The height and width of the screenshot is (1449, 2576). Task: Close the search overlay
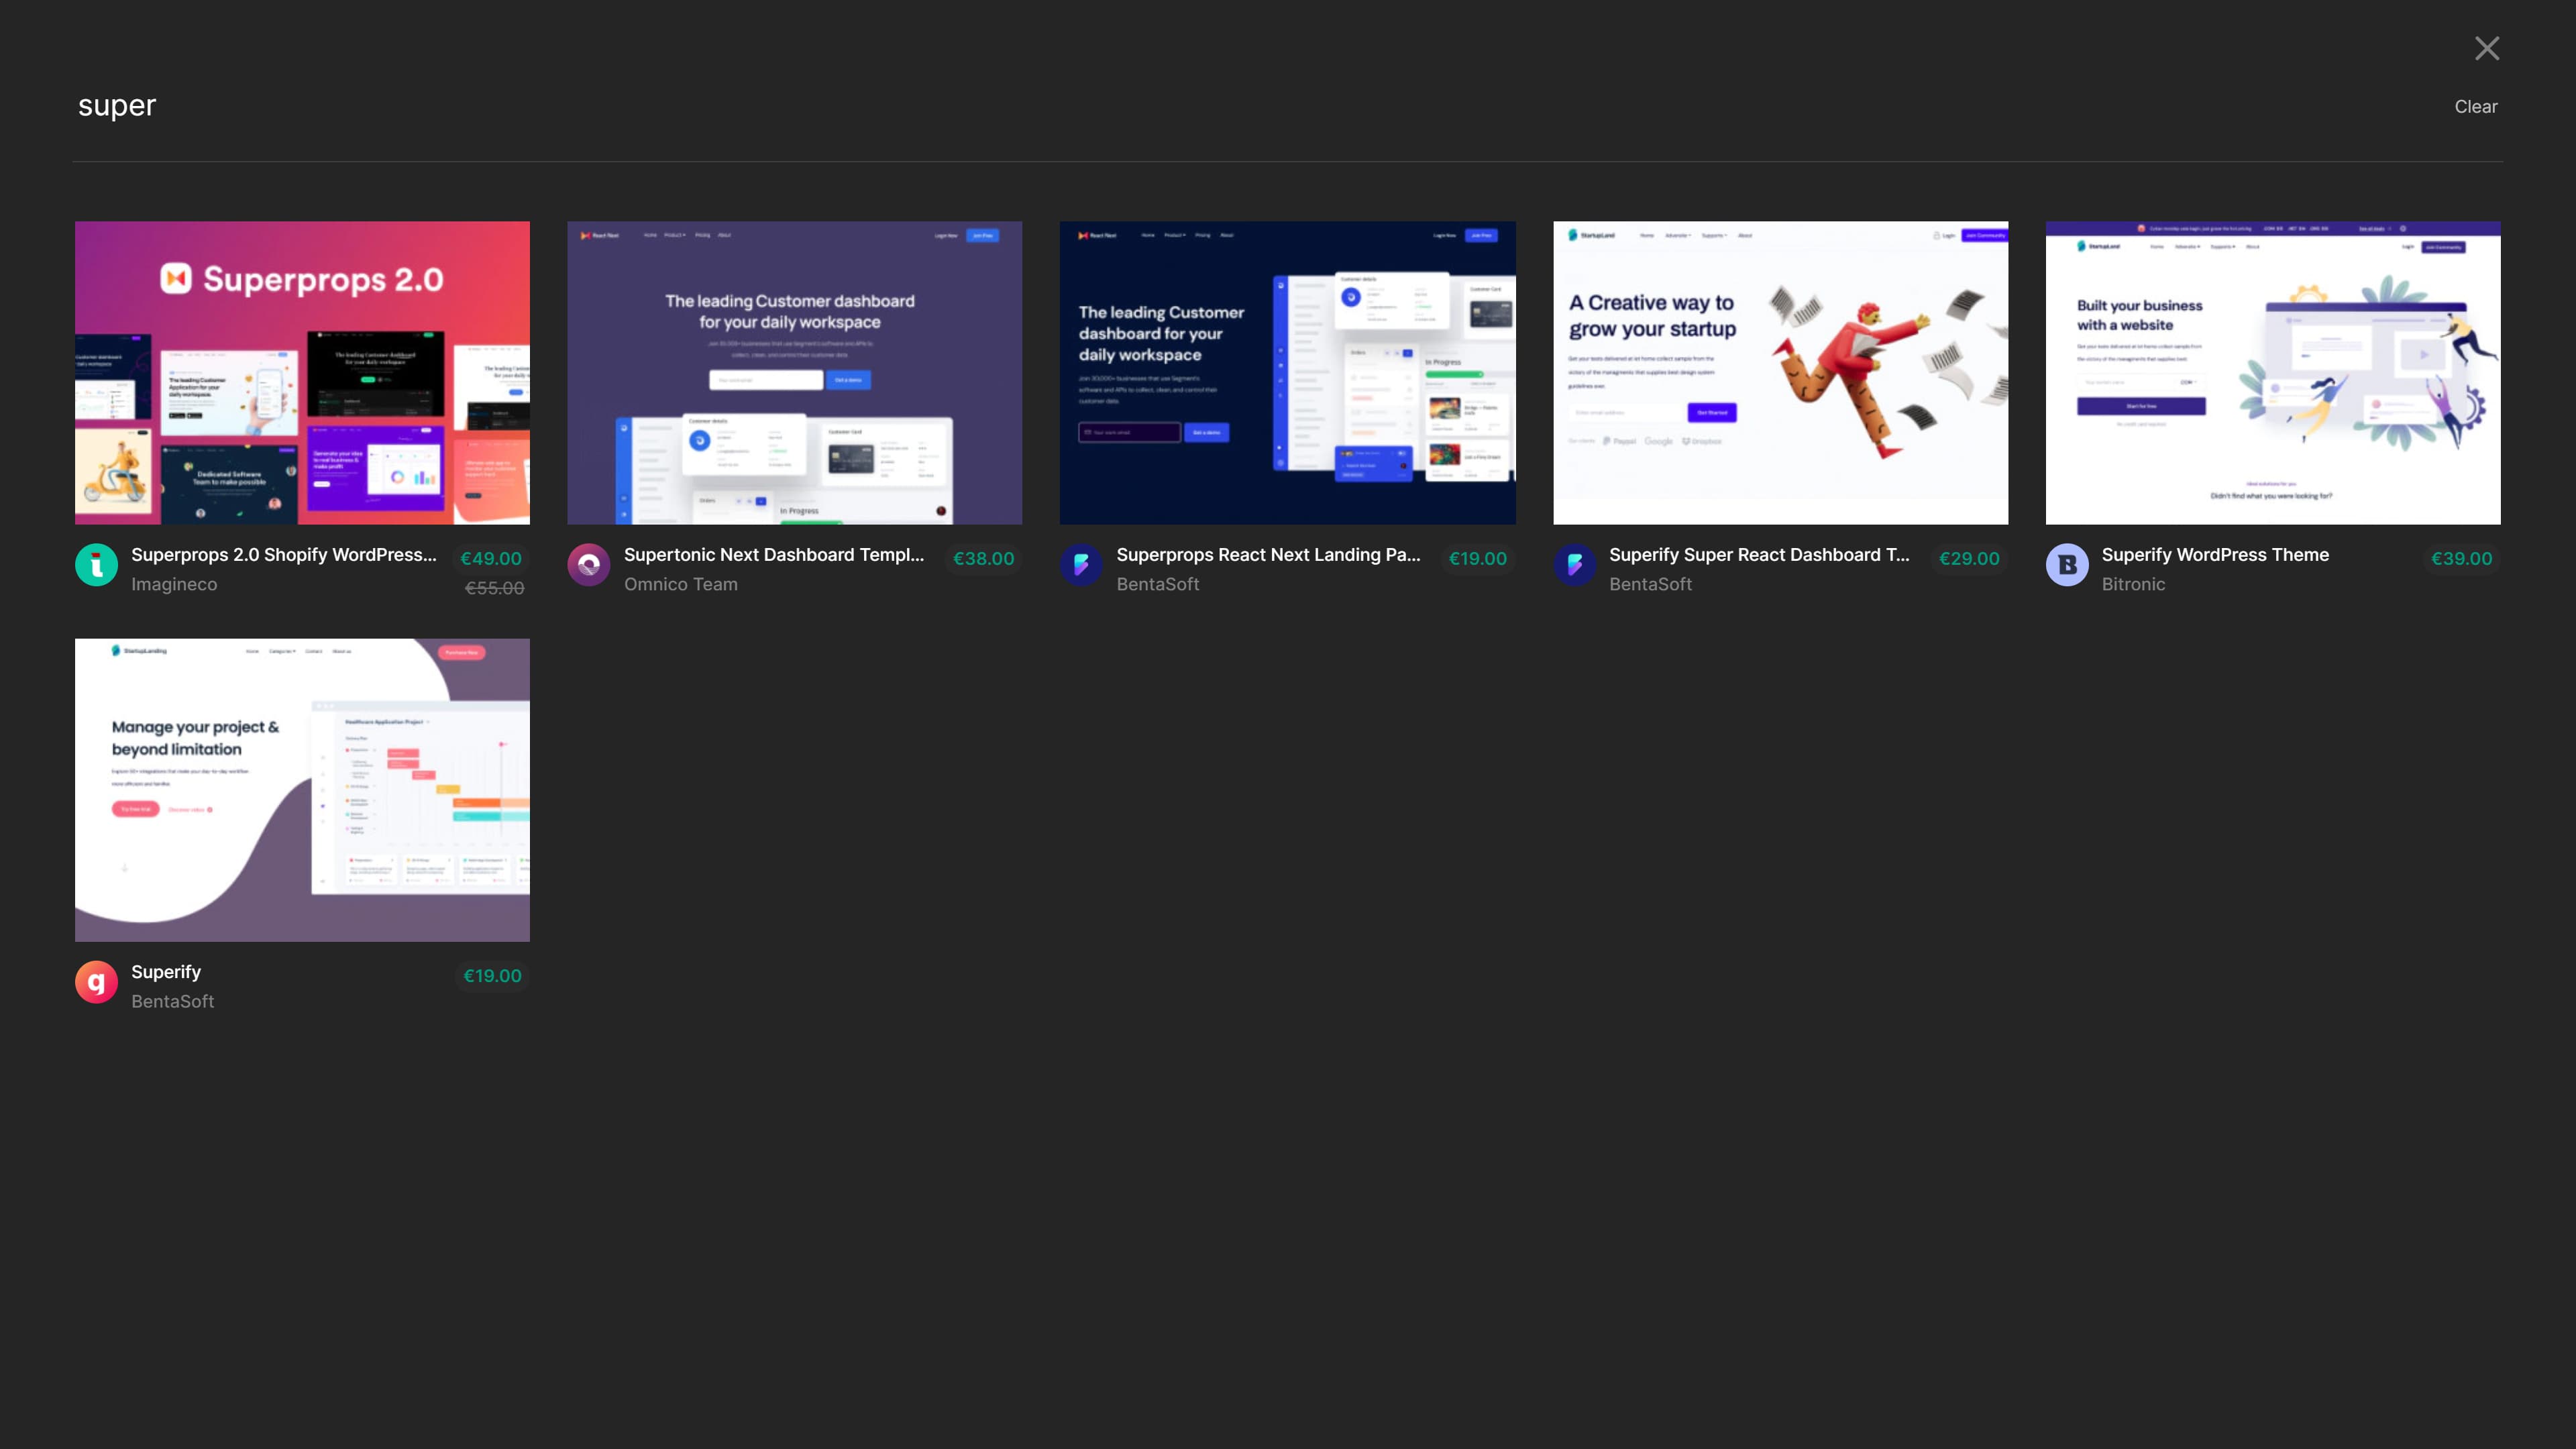point(2487,47)
